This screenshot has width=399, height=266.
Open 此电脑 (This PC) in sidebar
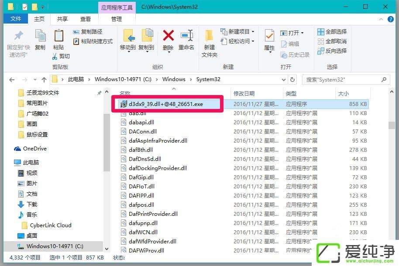click(x=27, y=163)
